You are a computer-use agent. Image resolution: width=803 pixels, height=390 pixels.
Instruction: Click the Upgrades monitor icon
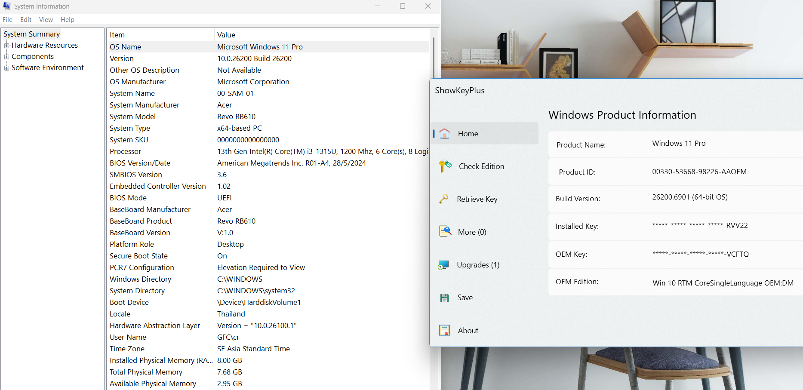coord(443,265)
